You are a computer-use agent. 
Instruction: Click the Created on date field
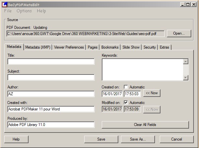(112, 94)
